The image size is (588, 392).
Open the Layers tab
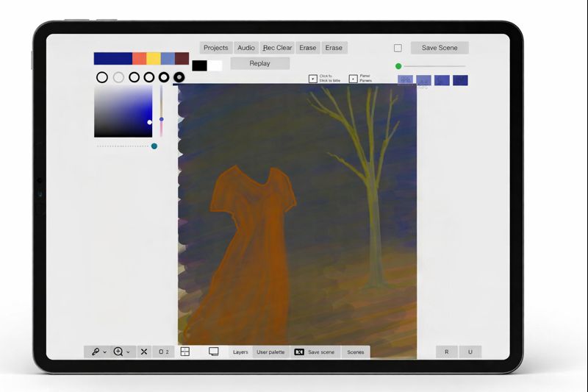pos(240,352)
